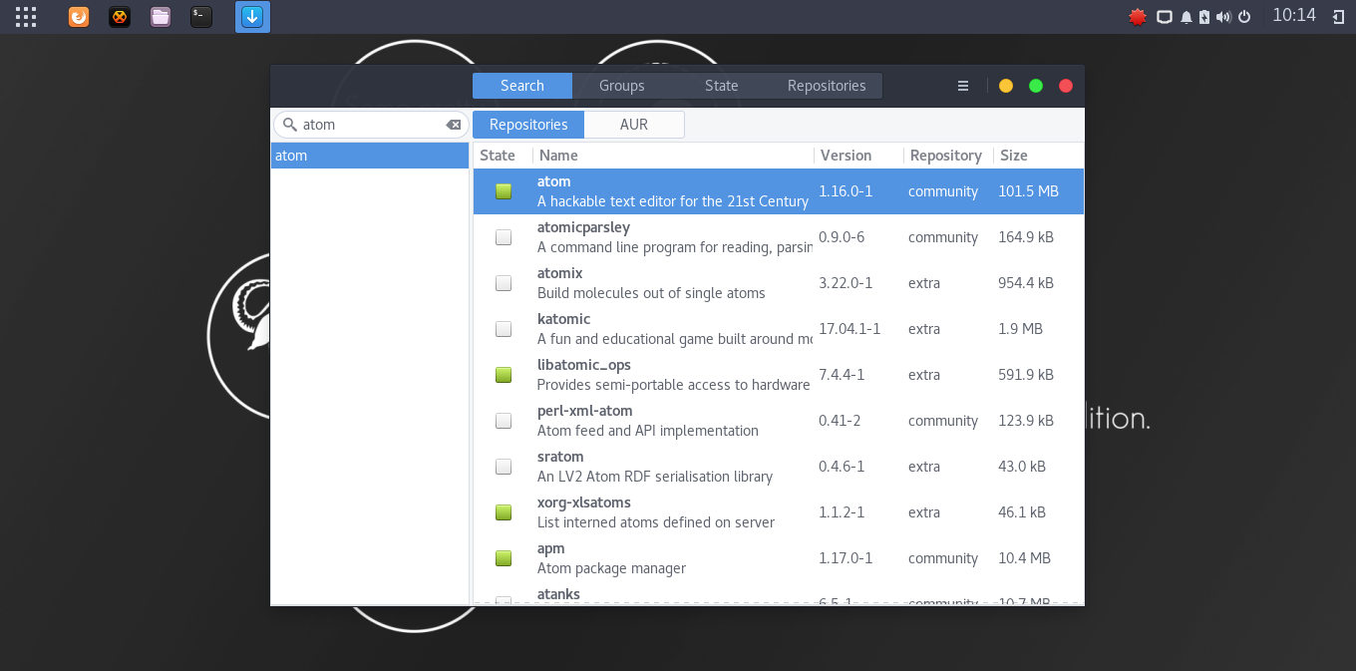Open the 10:14 clock in the panel

(1294, 16)
